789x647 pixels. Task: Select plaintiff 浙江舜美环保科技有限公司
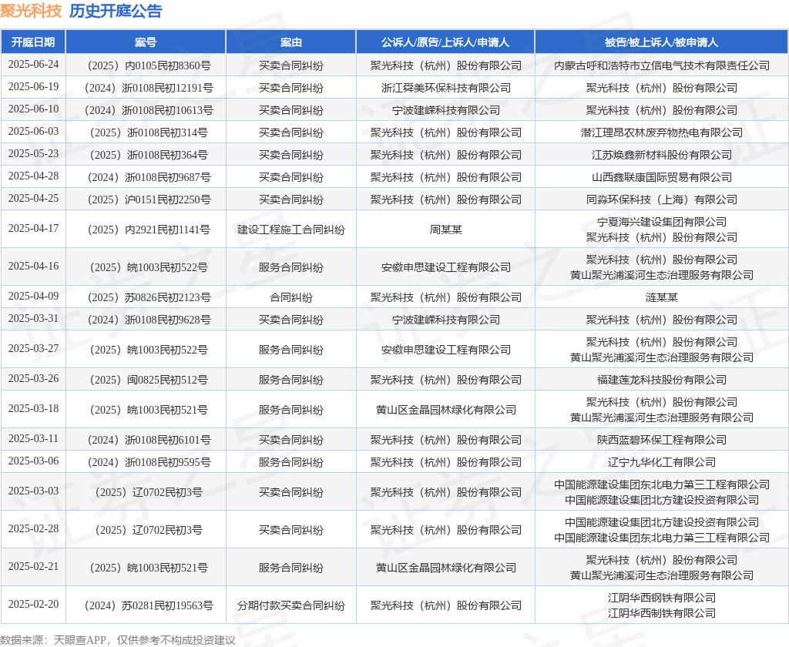pos(446,88)
